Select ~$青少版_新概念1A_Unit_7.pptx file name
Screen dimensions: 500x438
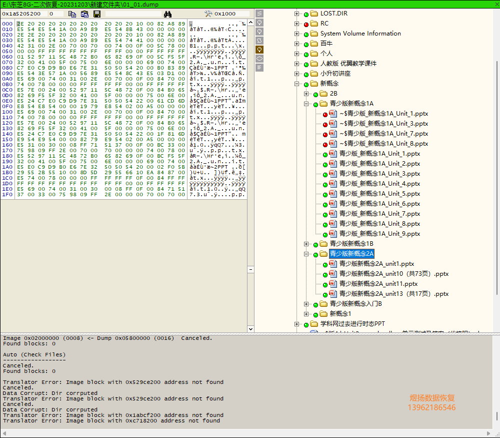pyautogui.click(x=383, y=134)
